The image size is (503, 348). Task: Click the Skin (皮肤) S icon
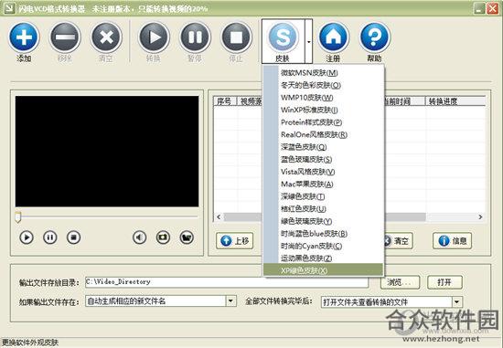(283, 37)
